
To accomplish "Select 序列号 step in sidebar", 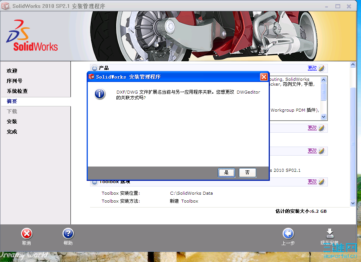I will [14, 81].
